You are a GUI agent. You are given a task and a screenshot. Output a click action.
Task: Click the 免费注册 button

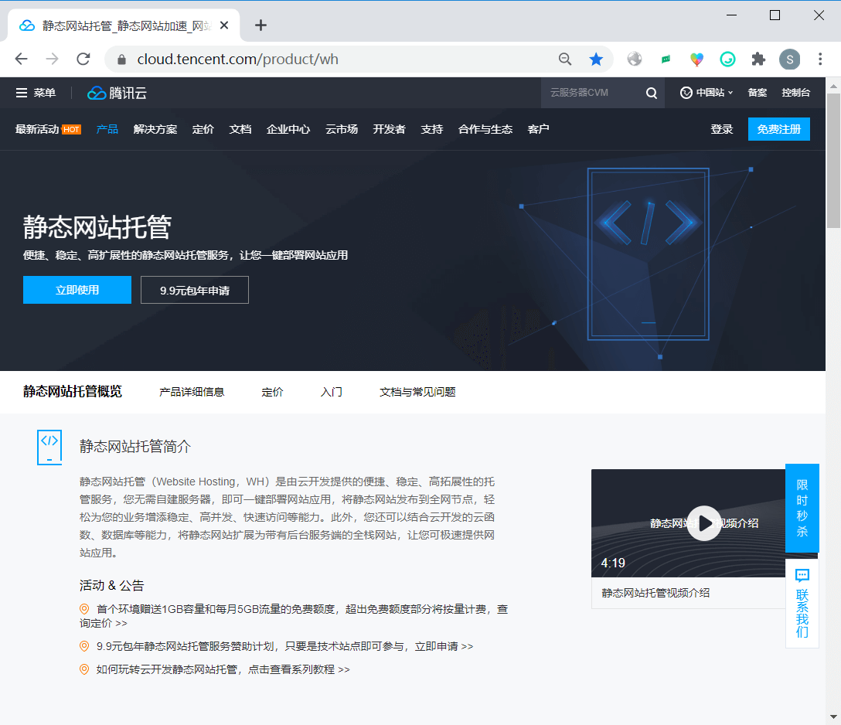point(779,129)
